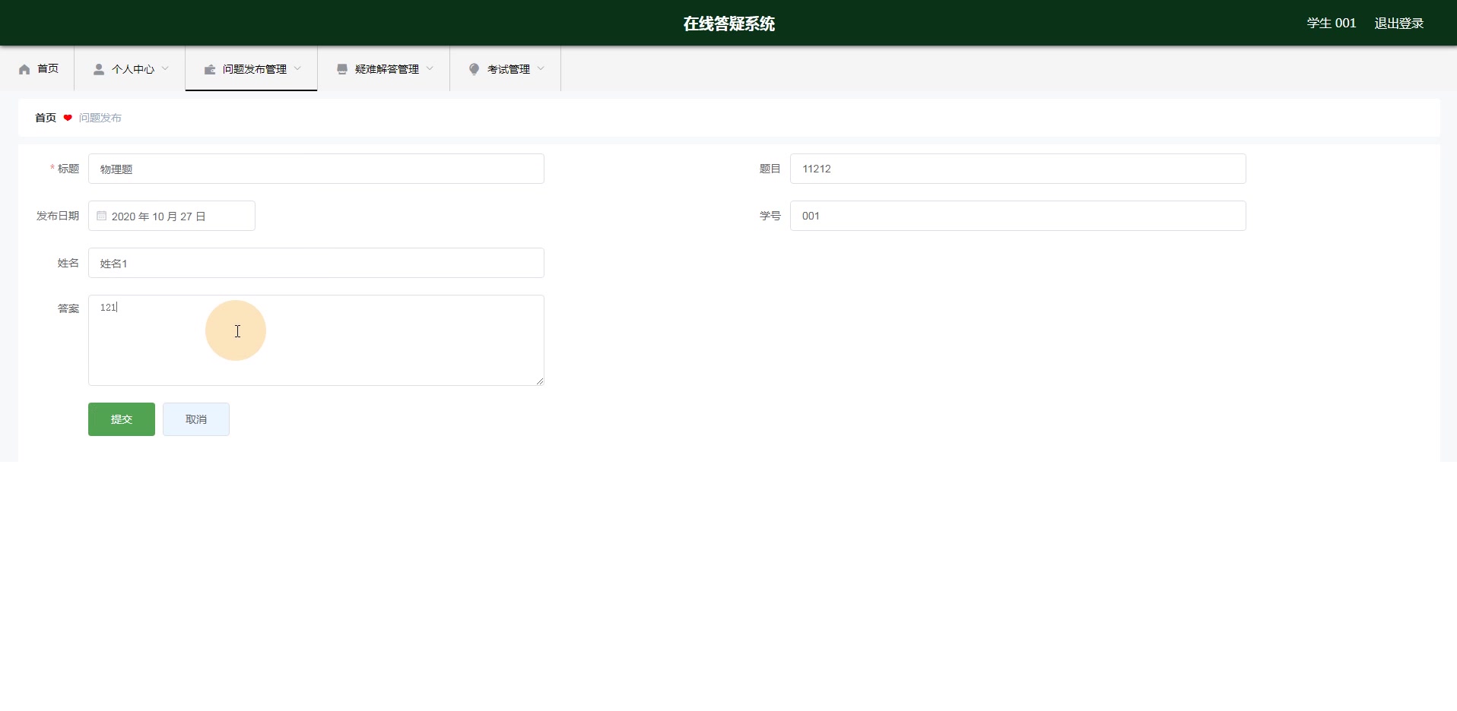Cancel the form with 取消 button
Screen dimensions: 1457x711
[x=196, y=419]
